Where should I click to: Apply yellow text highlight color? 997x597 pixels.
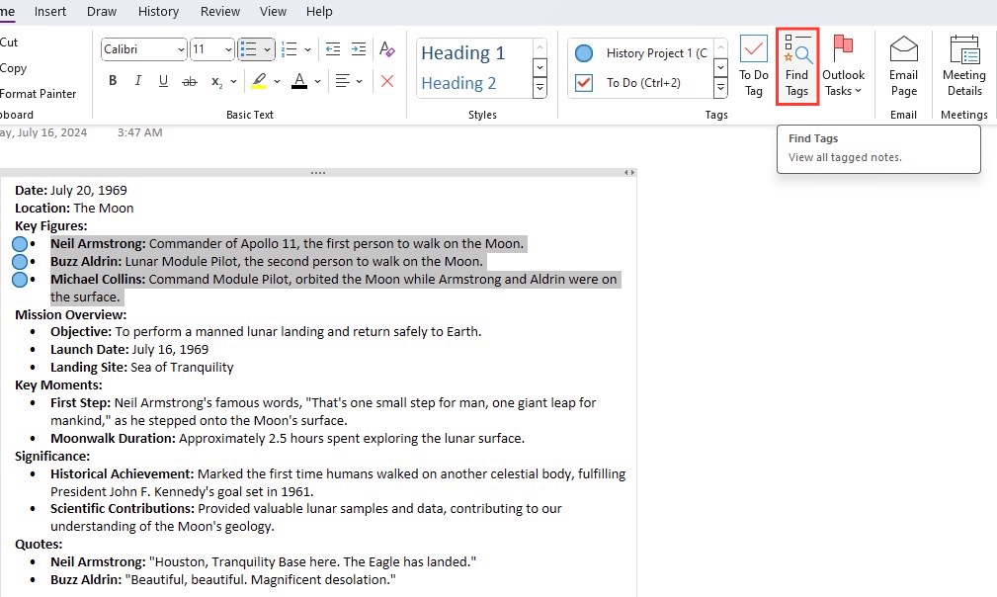[259, 81]
